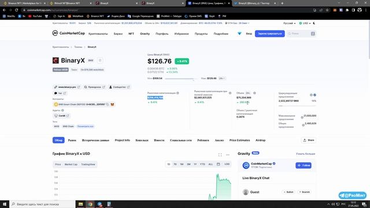Screen dimensions: 370x208
Task: Expand the ETH Gas dropdown
Action: pyautogui.click(x=237, y=23)
